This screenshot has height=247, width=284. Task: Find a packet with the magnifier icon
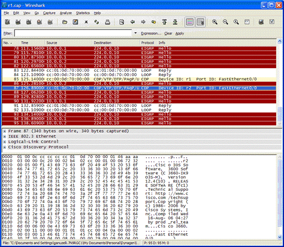121,22
